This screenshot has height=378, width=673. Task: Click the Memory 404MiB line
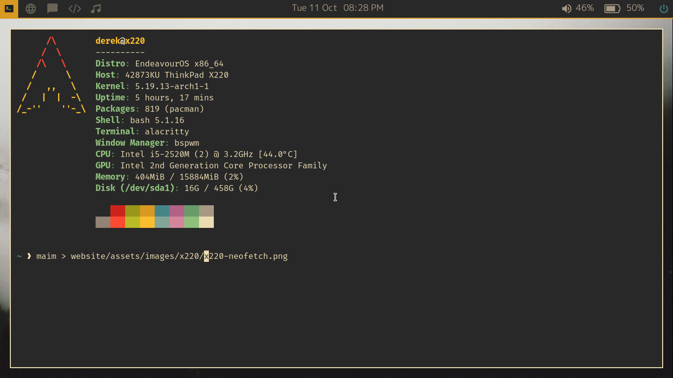[x=169, y=177]
